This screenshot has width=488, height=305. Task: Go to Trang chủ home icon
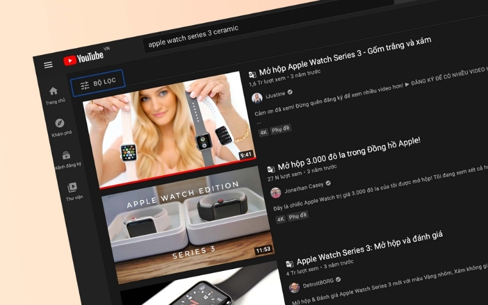(x=54, y=91)
